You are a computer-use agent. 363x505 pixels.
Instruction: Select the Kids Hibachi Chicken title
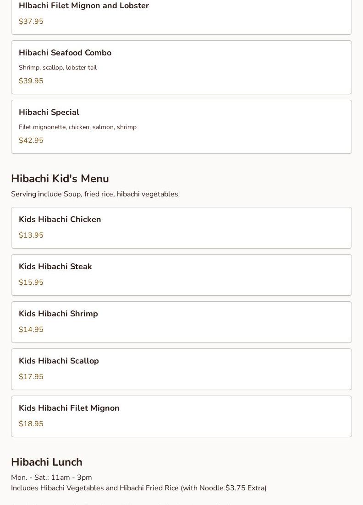tap(60, 220)
